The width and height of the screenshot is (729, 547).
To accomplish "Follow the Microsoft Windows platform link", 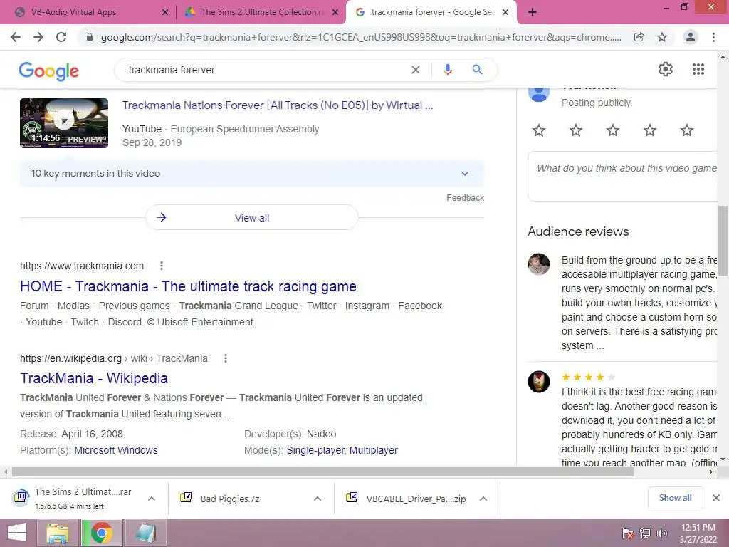I will 116,450.
